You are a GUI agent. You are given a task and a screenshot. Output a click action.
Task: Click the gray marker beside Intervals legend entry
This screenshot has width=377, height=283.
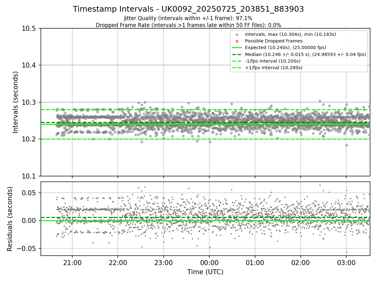tap(237, 35)
